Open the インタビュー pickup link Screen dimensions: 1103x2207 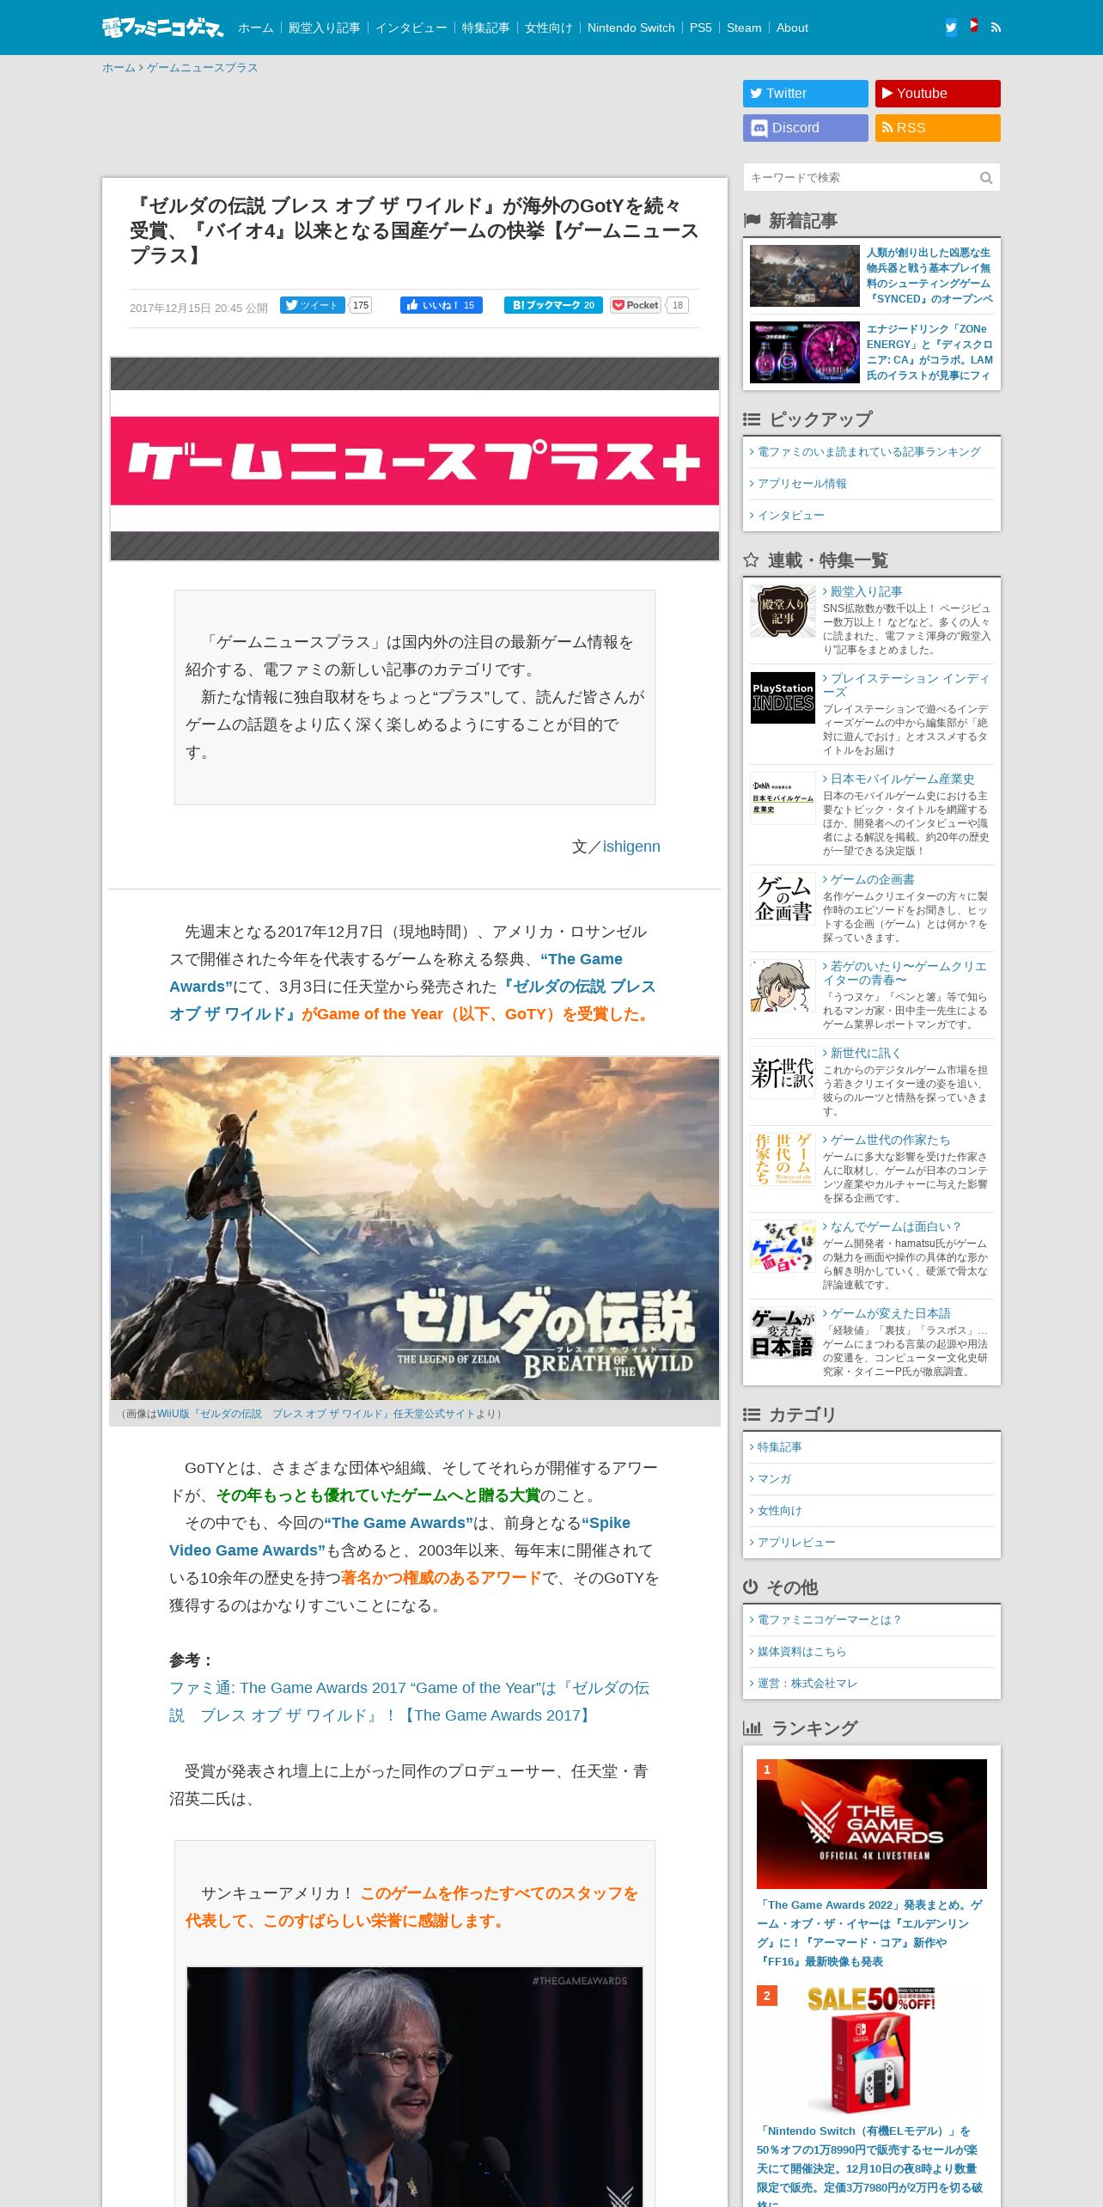tap(790, 516)
